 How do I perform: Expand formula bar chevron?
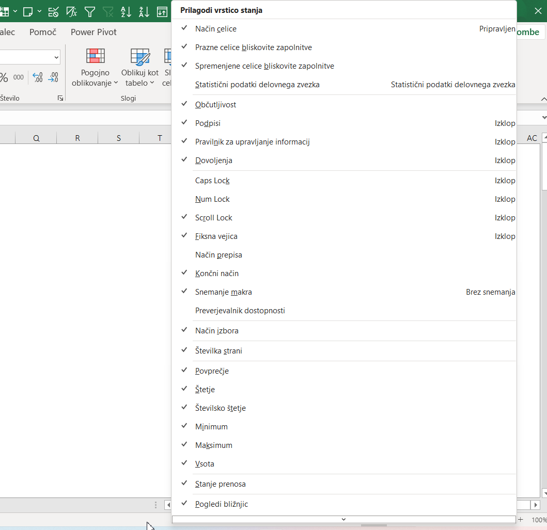pyautogui.click(x=544, y=118)
